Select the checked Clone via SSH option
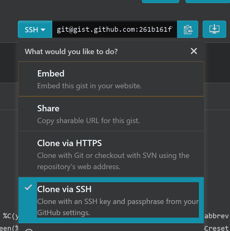Viewport: 230px width, 231px height. pos(111,200)
